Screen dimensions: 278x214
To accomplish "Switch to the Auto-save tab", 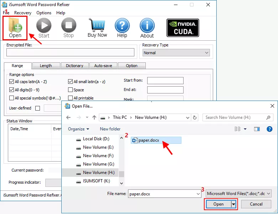I will (103, 66).
